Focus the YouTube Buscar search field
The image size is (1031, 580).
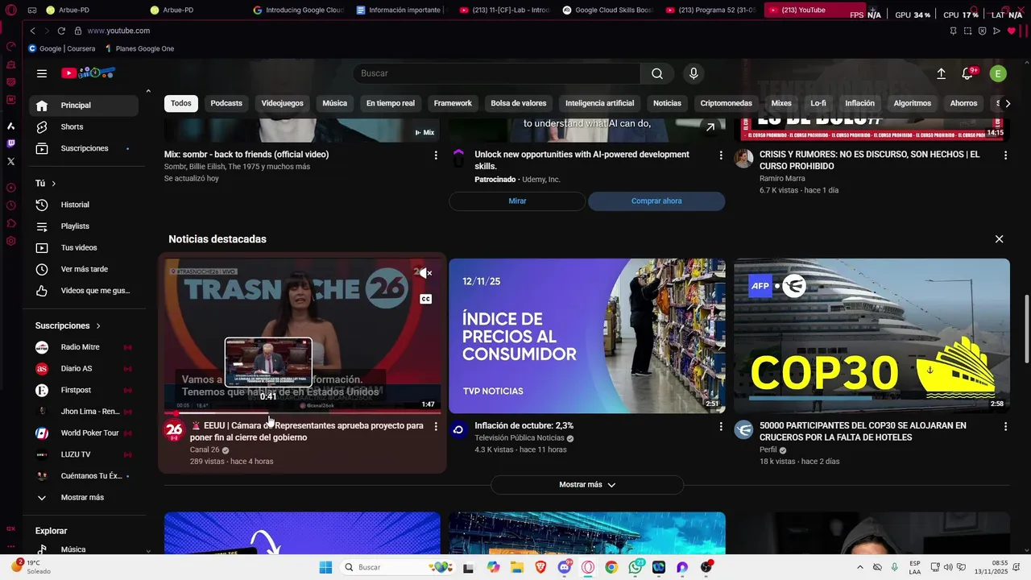click(x=496, y=73)
